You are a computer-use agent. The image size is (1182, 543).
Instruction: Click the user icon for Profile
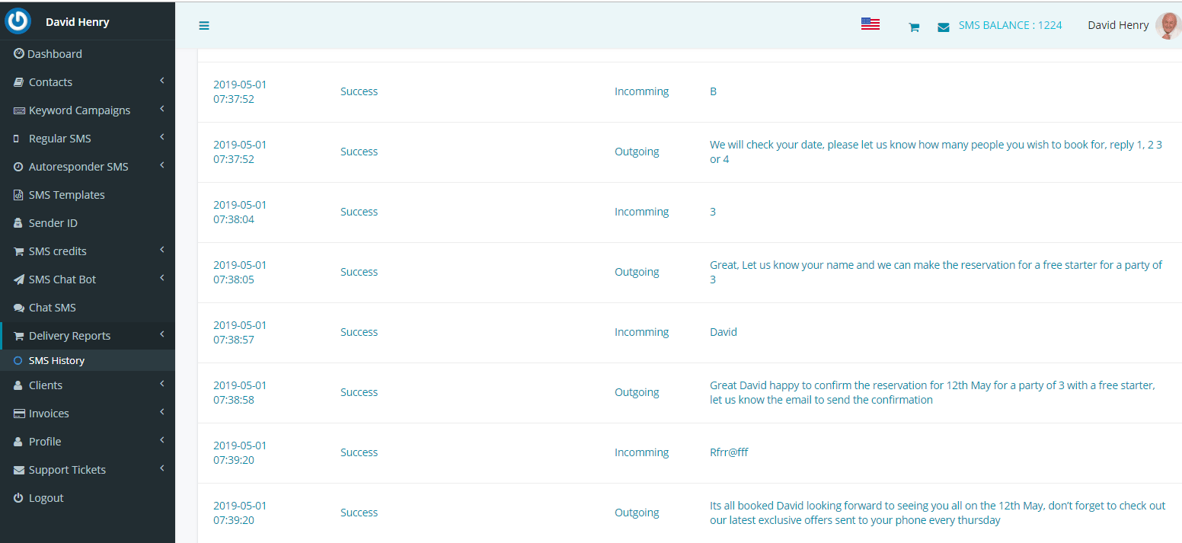(18, 442)
